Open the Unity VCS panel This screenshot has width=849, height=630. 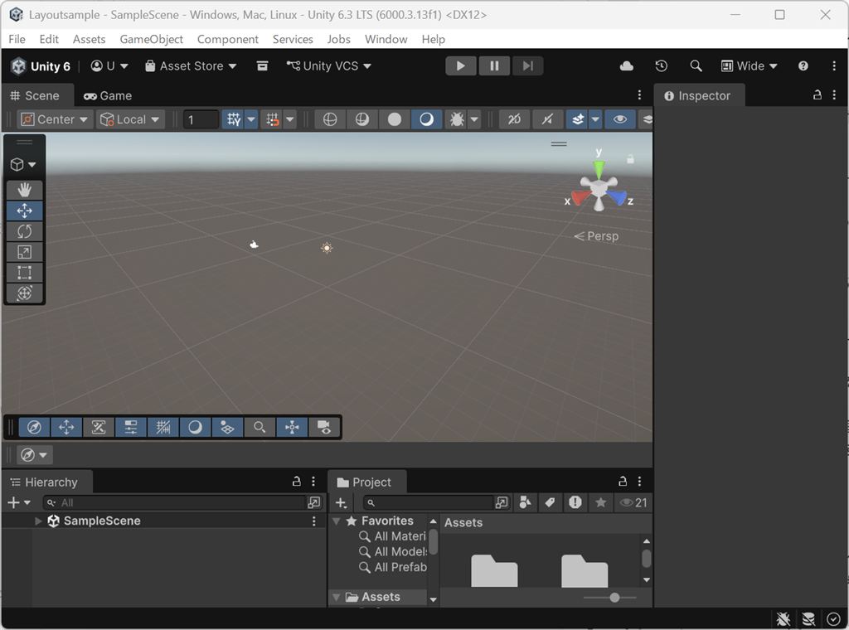tap(328, 65)
